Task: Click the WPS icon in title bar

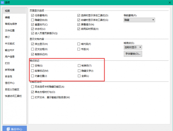Action: click(x=2, y=2)
